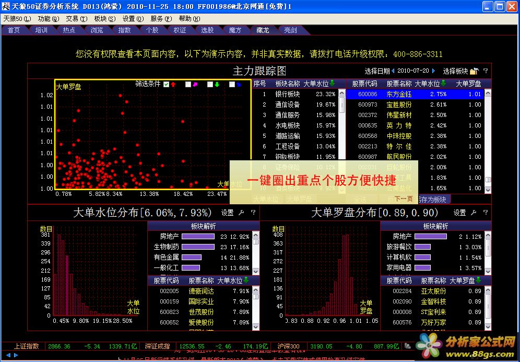Click the 旅游餐饮 purple bar in 大单罗盘 analysis
520x362 pixels.
coord(422,247)
